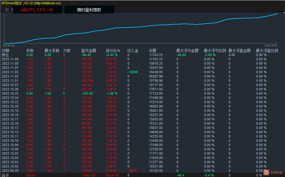285x177 pixels.
Task: Click total lots 85.80
Action: [x=31, y=175]
